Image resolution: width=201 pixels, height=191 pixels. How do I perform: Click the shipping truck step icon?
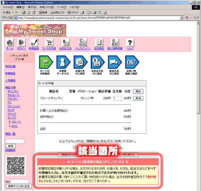pos(115,62)
